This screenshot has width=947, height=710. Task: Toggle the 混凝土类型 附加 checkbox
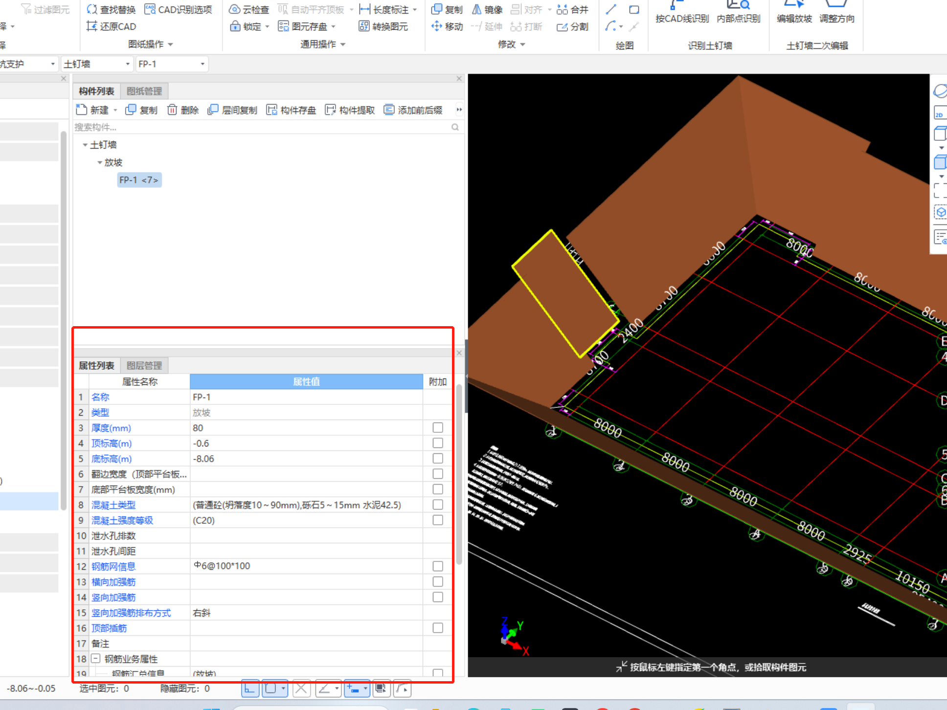pos(438,505)
